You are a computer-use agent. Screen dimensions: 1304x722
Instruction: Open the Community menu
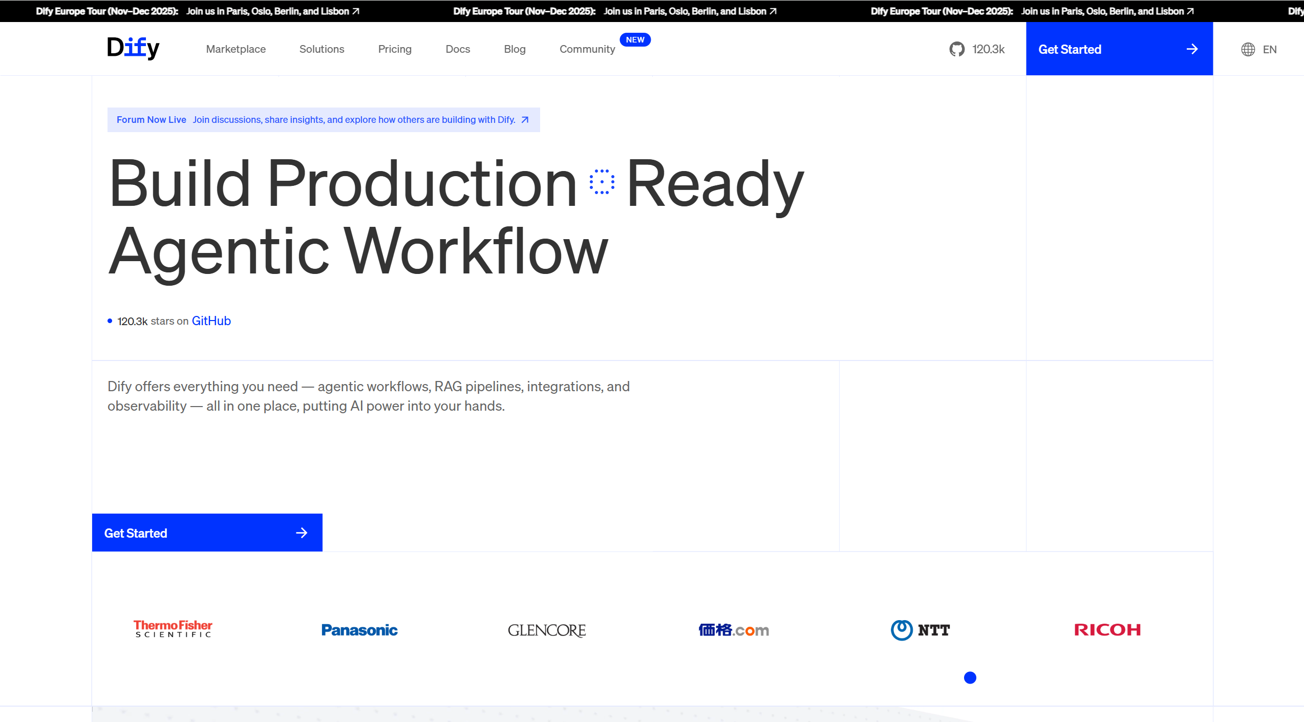click(587, 49)
